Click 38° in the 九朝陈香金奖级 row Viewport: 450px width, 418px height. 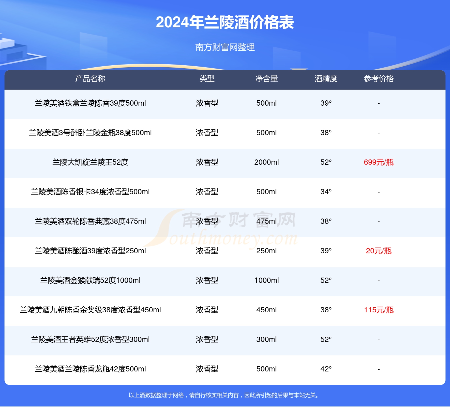click(x=326, y=310)
